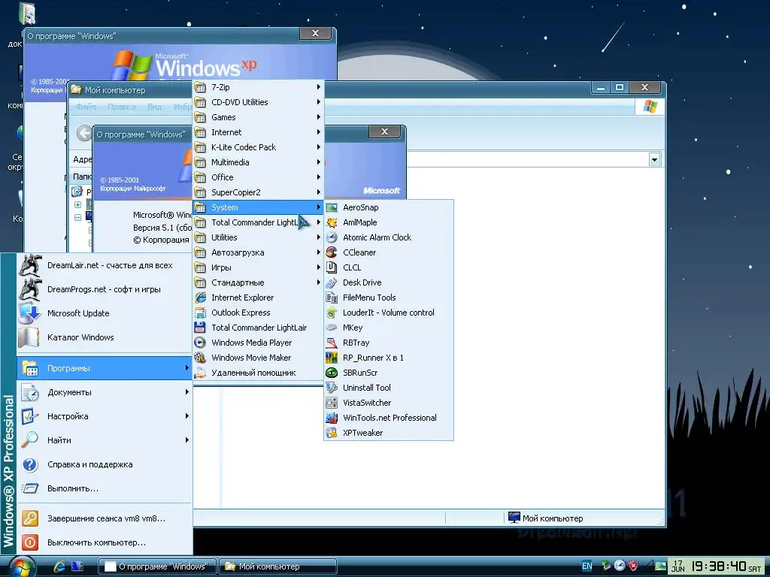Open Total Commander LightLair shortcut with floppy icon
Image resolution: width=770 pixels, height=577 pixels.
(x=259, y=328)
